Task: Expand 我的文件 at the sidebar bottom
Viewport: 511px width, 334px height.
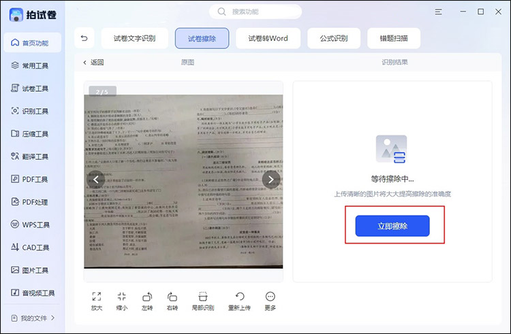Action: 33,318
